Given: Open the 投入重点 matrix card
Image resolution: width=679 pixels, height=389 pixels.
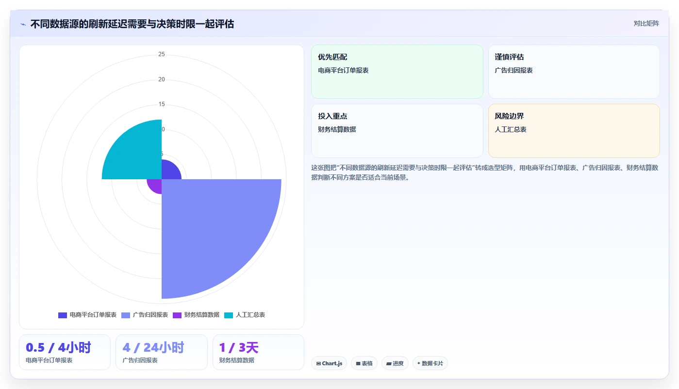Looking at the screenshot, I should click(397, 131).
